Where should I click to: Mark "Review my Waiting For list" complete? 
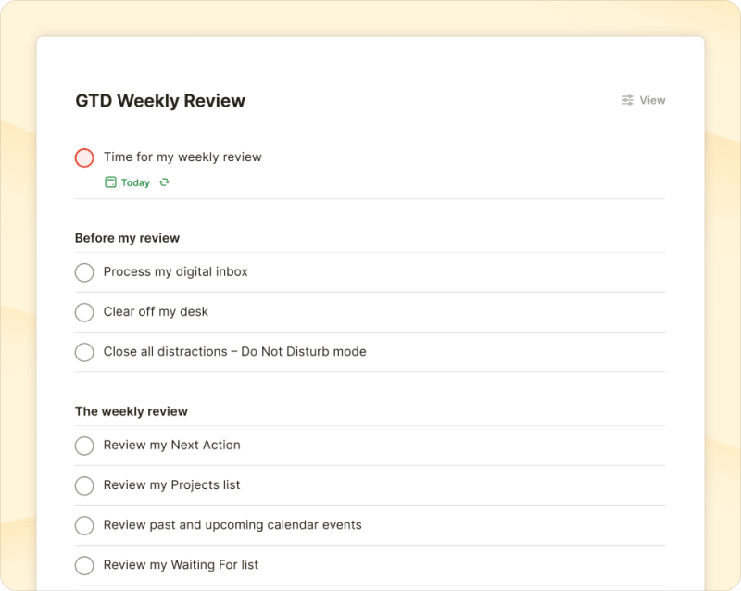pyautogui.click(x=84, y=565)
